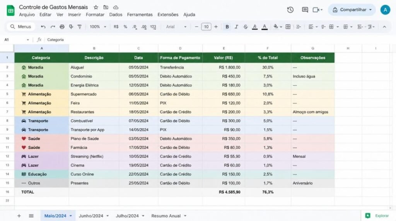This screenshot has height=221, width=396.
Task: Open the Ferramentas menu
Action: [x=140, y=15]
